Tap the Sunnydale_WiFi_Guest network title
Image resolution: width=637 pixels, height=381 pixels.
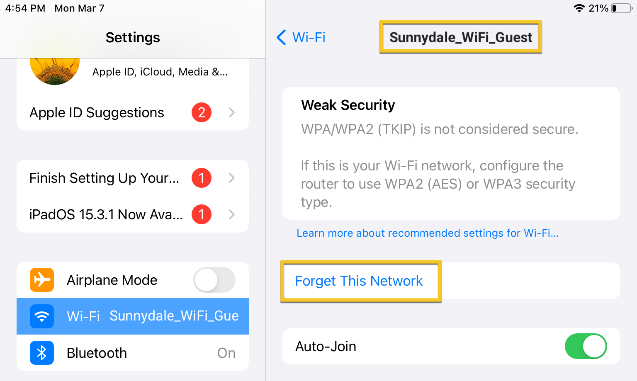tap(460, 37)
